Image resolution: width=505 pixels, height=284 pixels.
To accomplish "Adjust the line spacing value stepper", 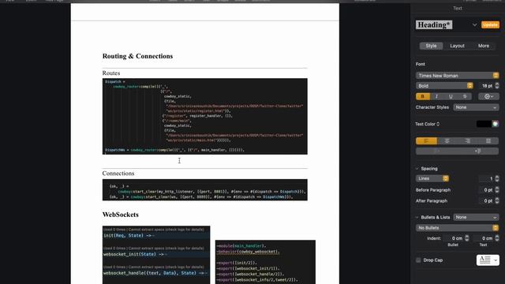I will click(497, 179).
